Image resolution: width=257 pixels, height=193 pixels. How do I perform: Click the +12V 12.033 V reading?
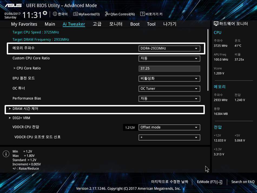point(220,140)
